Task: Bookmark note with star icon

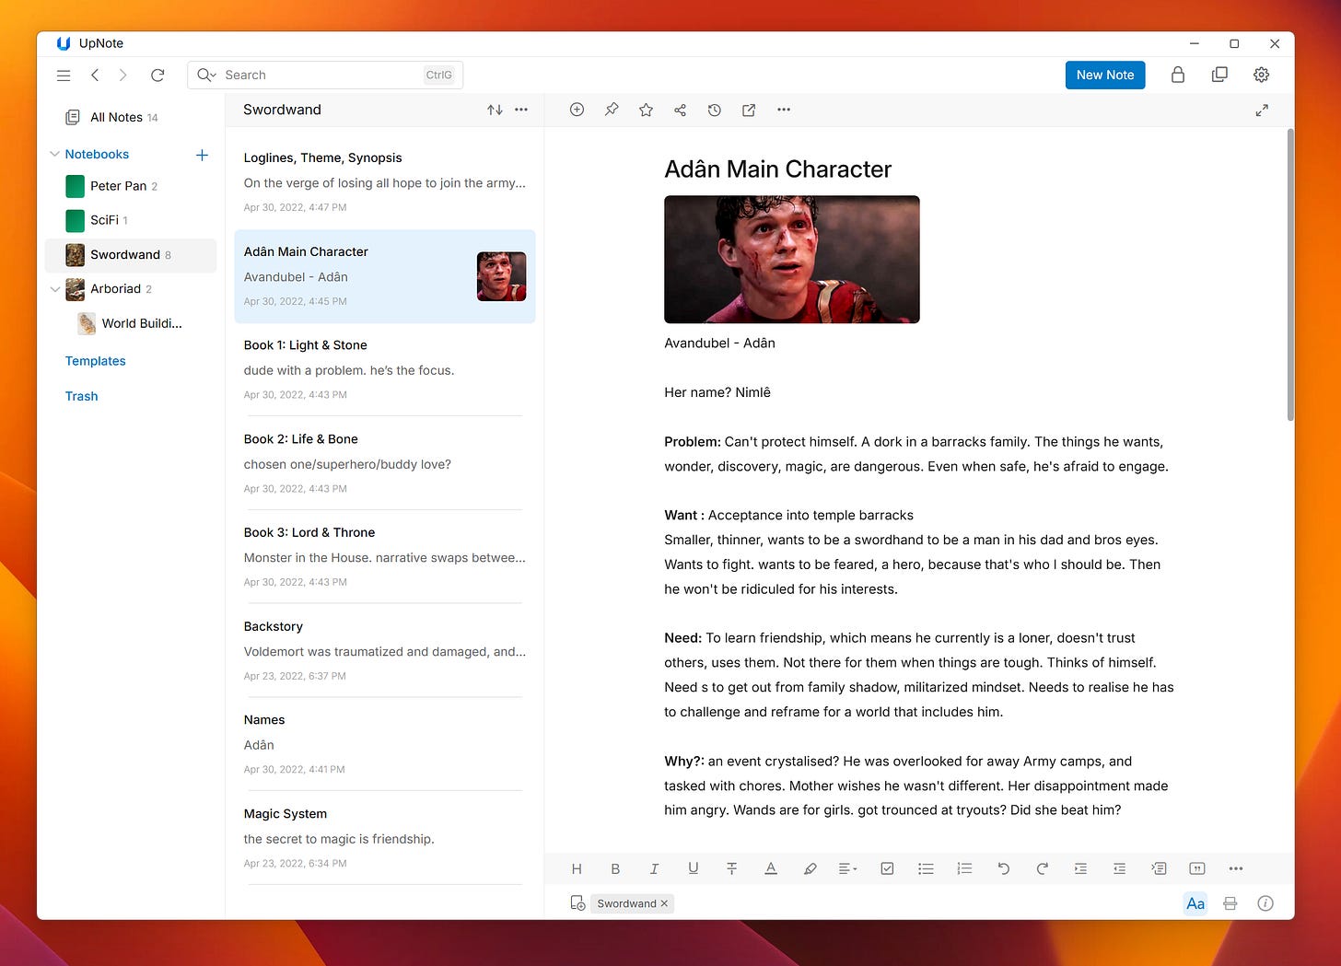Action: [646, 110]
